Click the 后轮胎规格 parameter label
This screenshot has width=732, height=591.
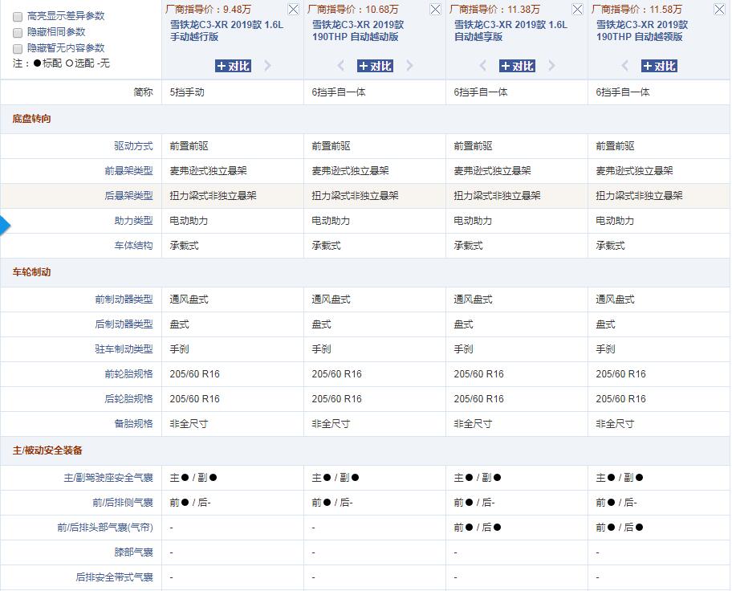[129, 398]
